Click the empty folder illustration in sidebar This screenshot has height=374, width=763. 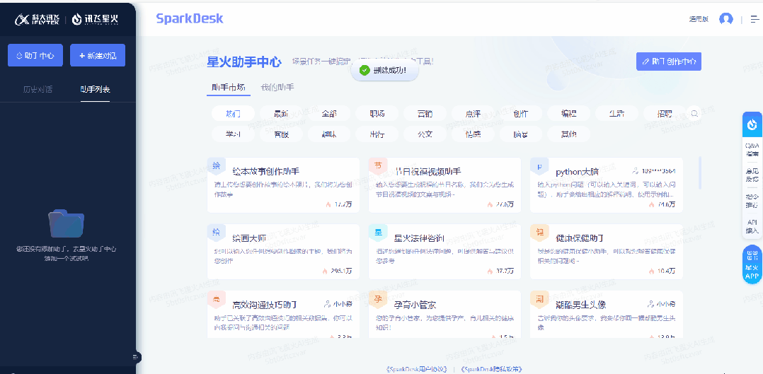67,223
